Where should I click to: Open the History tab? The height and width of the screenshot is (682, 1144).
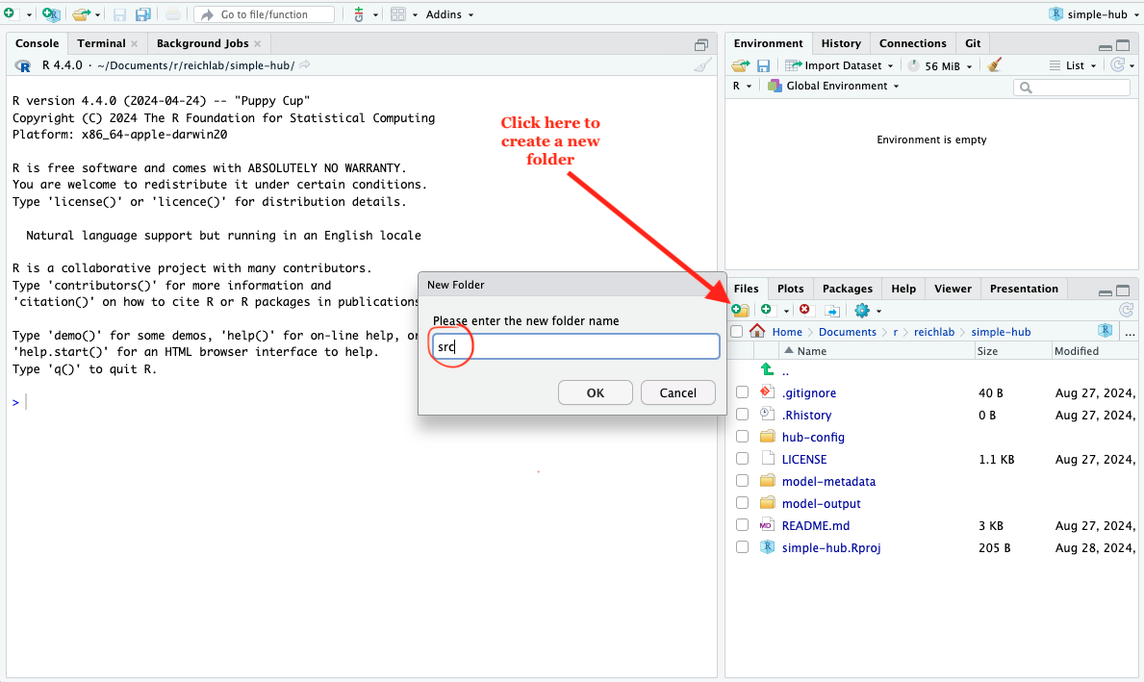point(841,43)
